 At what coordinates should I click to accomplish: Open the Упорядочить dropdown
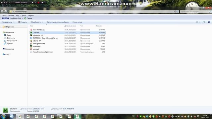click(x=8, y=22)
